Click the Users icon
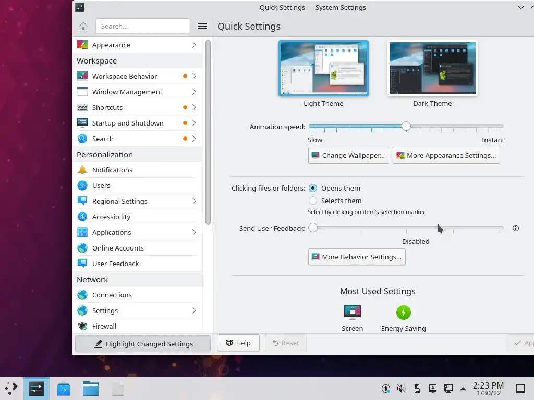The width and height of the screenshot is (534, 400). pyautogui.click(x=82, y=185)
